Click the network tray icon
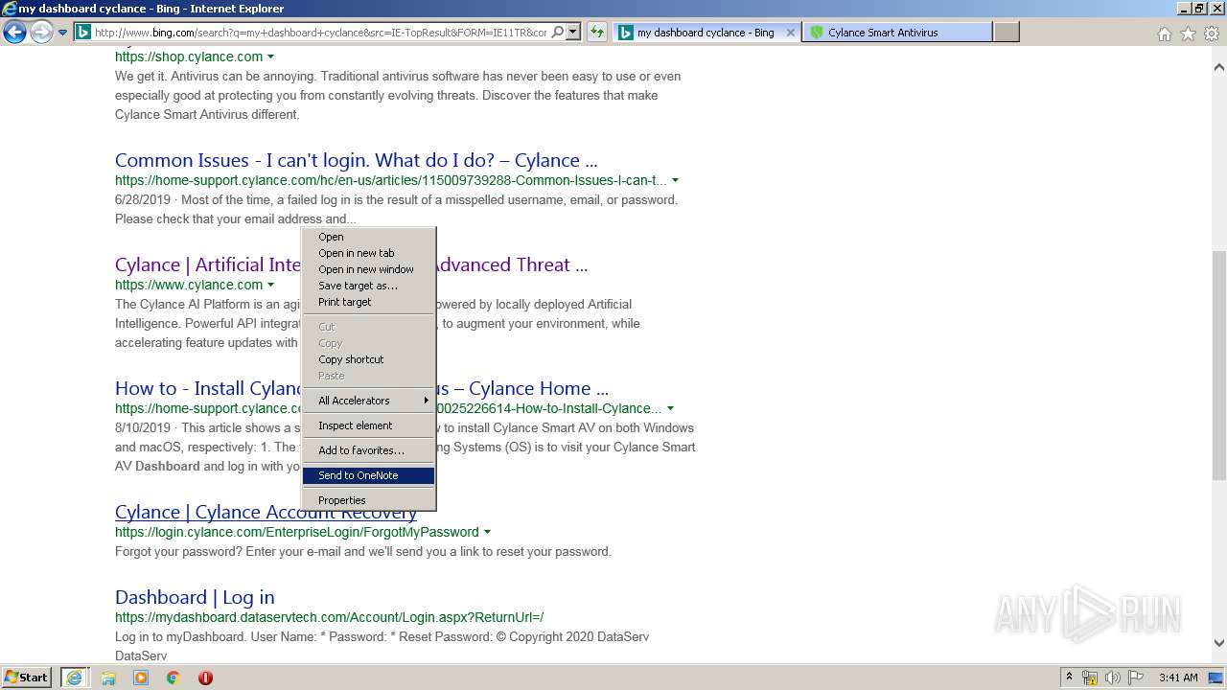The width and height of the screenshot is (1227, 690). [1090, 678]
